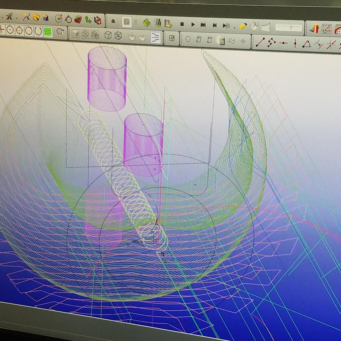Click the four-point star icon

coord(243,41)
